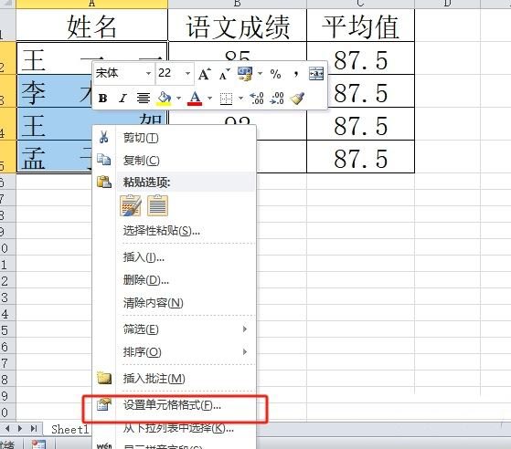The image size is (511, 449).
Task: Apply comma style from mini toolbar
Action: (295, 74)
